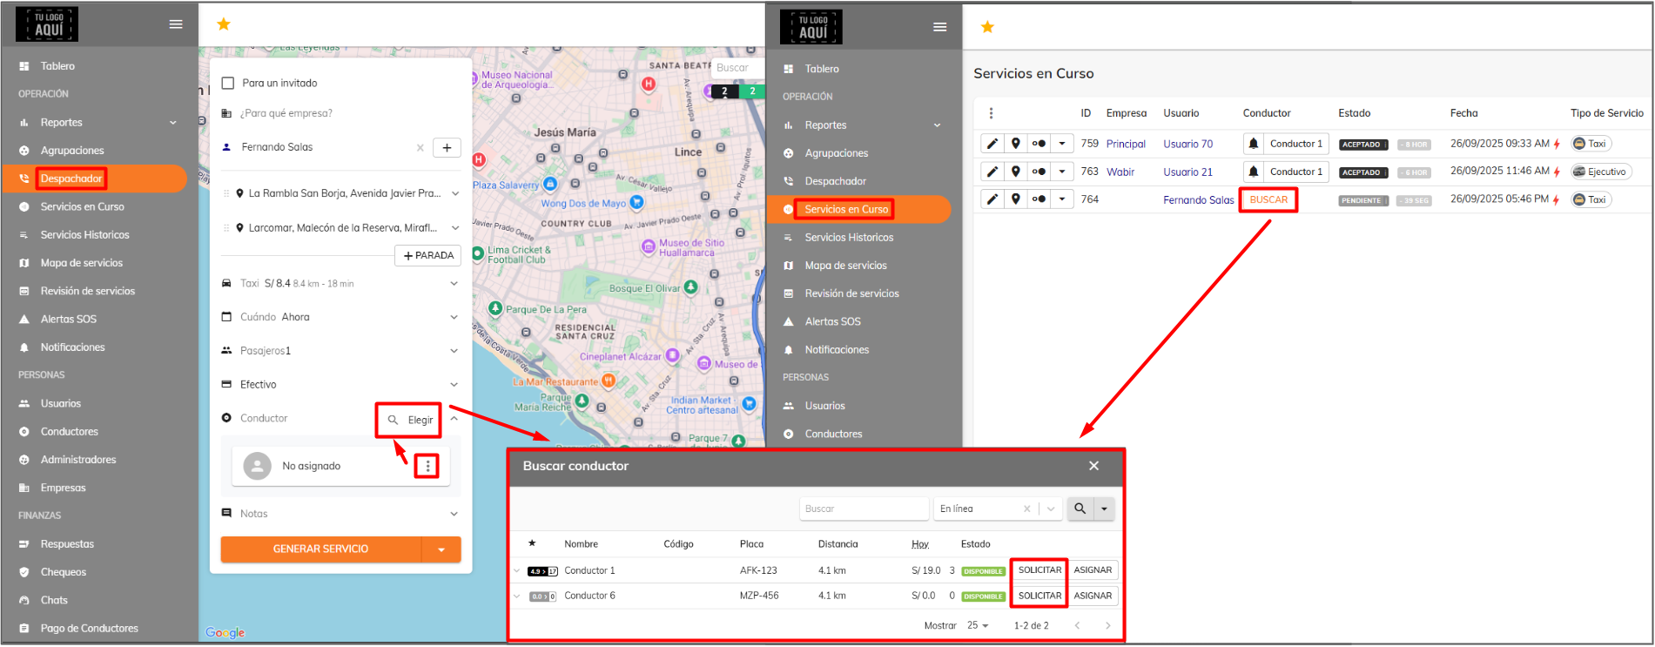The height and width of the screenshot is (647, 1655).
Task: Open the arrow dropdown beside GENERAR SERVICIO
Action: 441,549
